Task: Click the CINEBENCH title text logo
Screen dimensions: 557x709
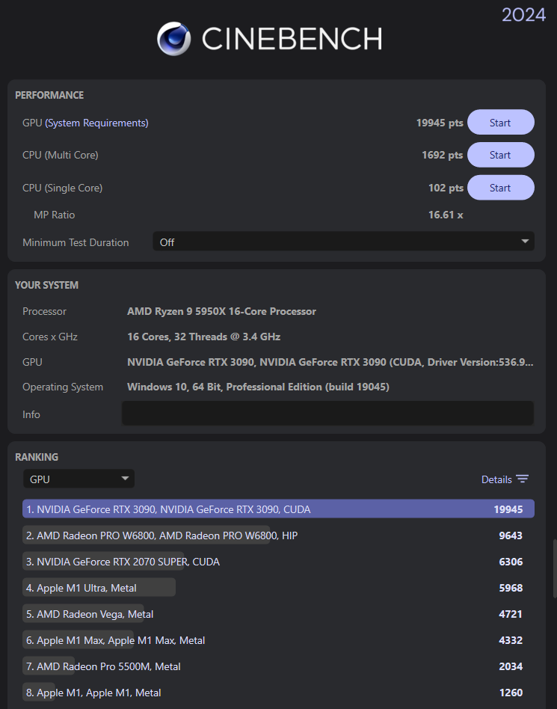Action: click(x=292, y=38)
